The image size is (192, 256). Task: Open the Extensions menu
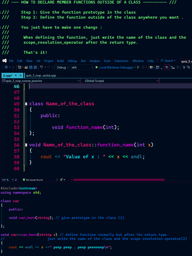click(121, 61)
